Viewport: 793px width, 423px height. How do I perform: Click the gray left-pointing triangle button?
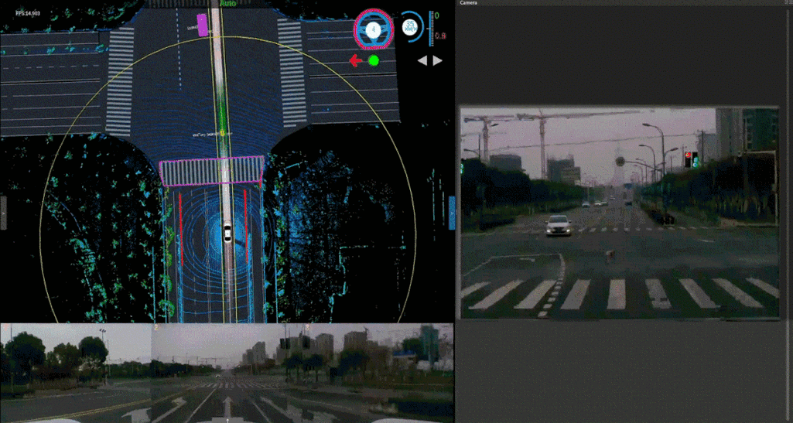click(422, 60)
